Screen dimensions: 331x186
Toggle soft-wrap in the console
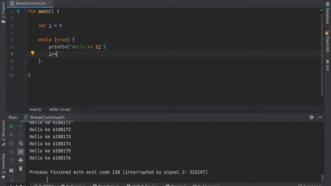coord(21,144)
